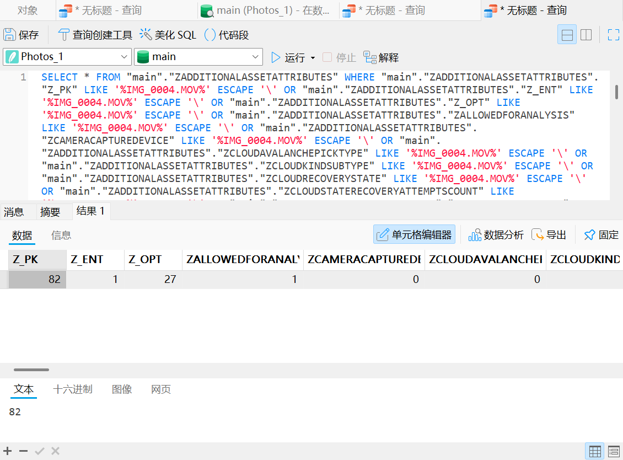The height and width of the screenshot is (460, 623).
Task: Switch to the 消息 tab
Action: (14, 212)
